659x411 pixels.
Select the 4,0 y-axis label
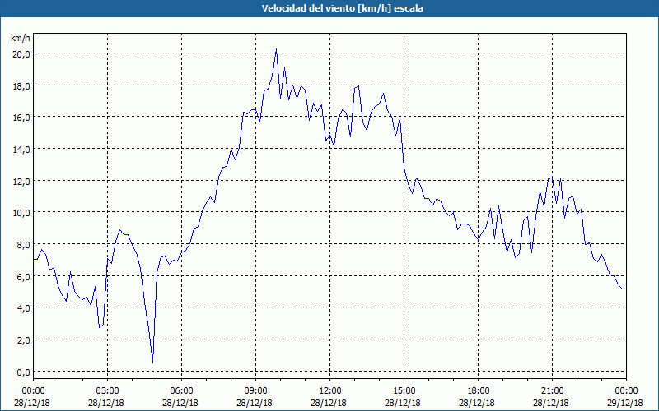coord(23,307)
